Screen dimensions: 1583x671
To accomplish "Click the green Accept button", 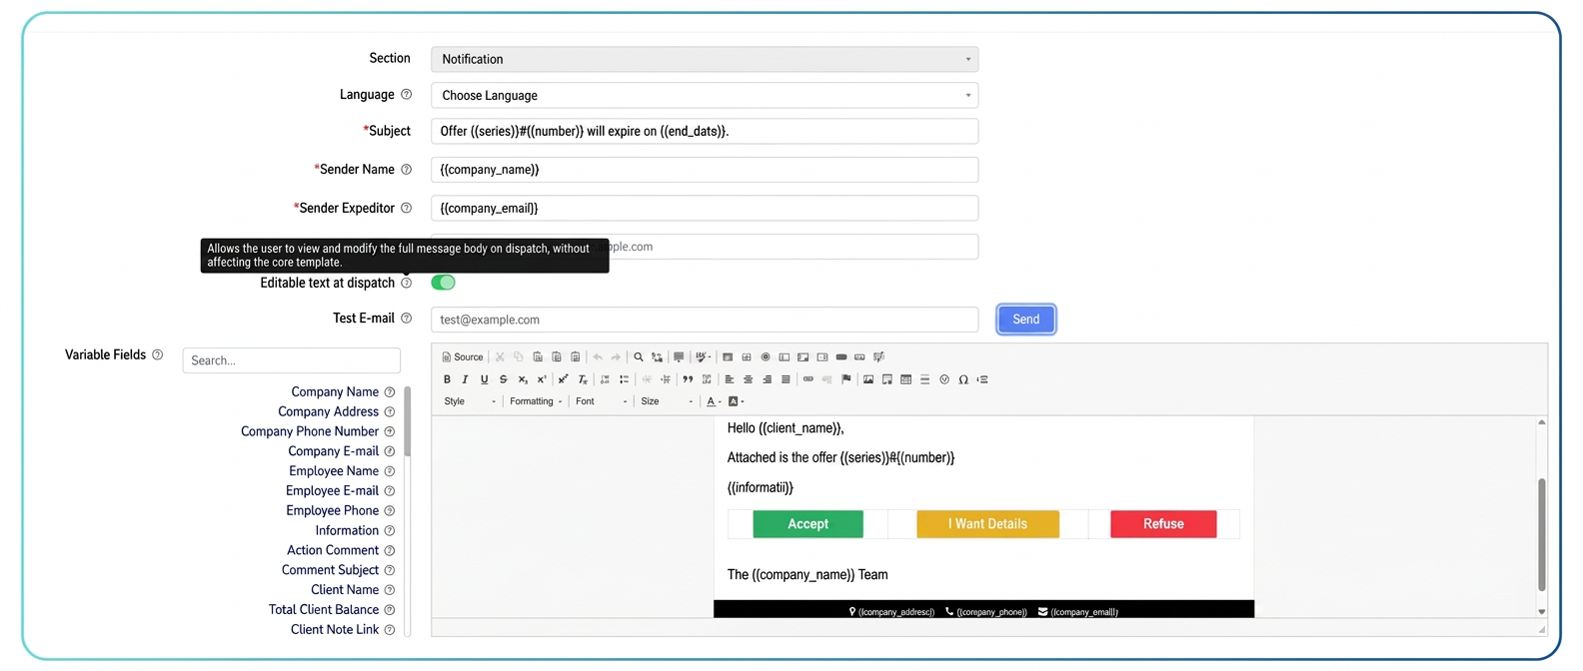I will tap(807, 524).
